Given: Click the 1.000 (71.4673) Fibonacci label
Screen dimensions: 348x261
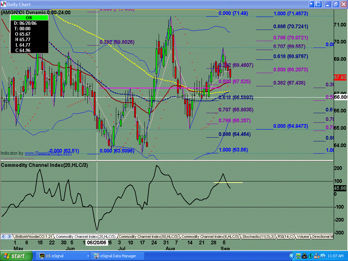Looking at the screenshot, I should (291, 14).
